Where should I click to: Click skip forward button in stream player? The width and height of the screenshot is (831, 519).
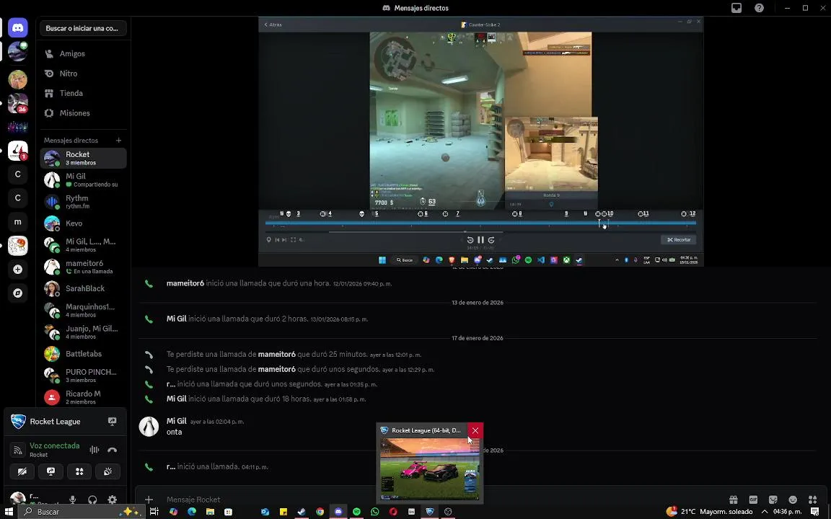(x=491, y=240)
